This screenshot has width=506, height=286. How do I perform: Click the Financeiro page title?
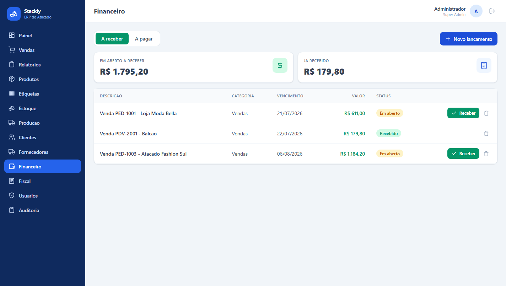pyautogui.click(x=109, y=11)
